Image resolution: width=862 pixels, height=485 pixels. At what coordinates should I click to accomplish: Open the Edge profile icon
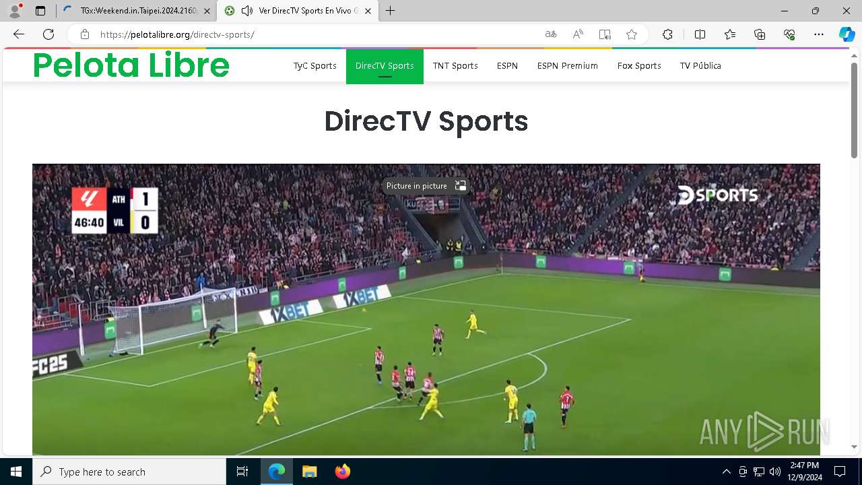pos(15,11)
